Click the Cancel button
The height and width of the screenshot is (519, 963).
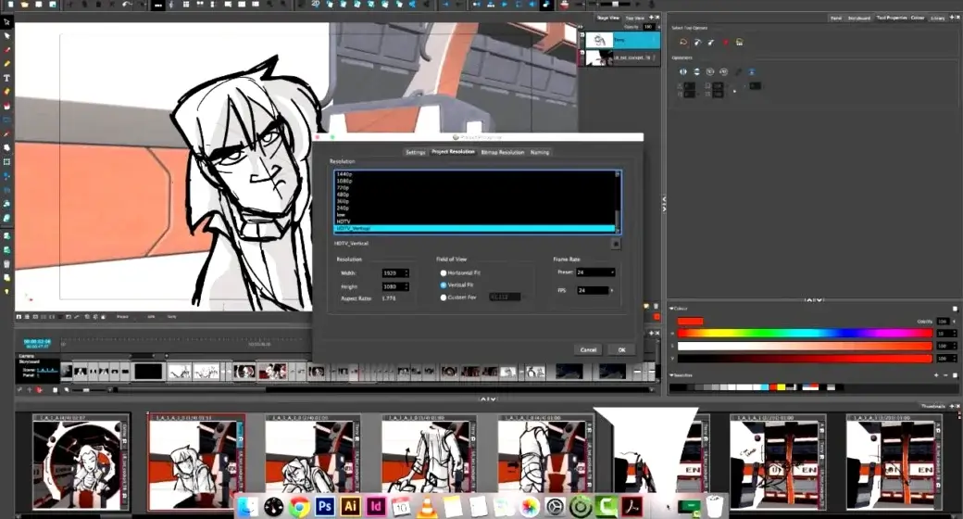(x=588, y=349)
